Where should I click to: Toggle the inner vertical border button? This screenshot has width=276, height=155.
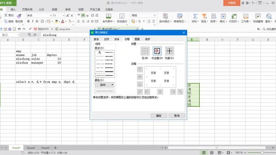[160, 92]
